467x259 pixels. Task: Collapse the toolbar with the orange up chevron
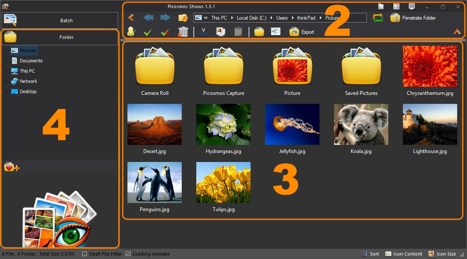click(457, 32)
